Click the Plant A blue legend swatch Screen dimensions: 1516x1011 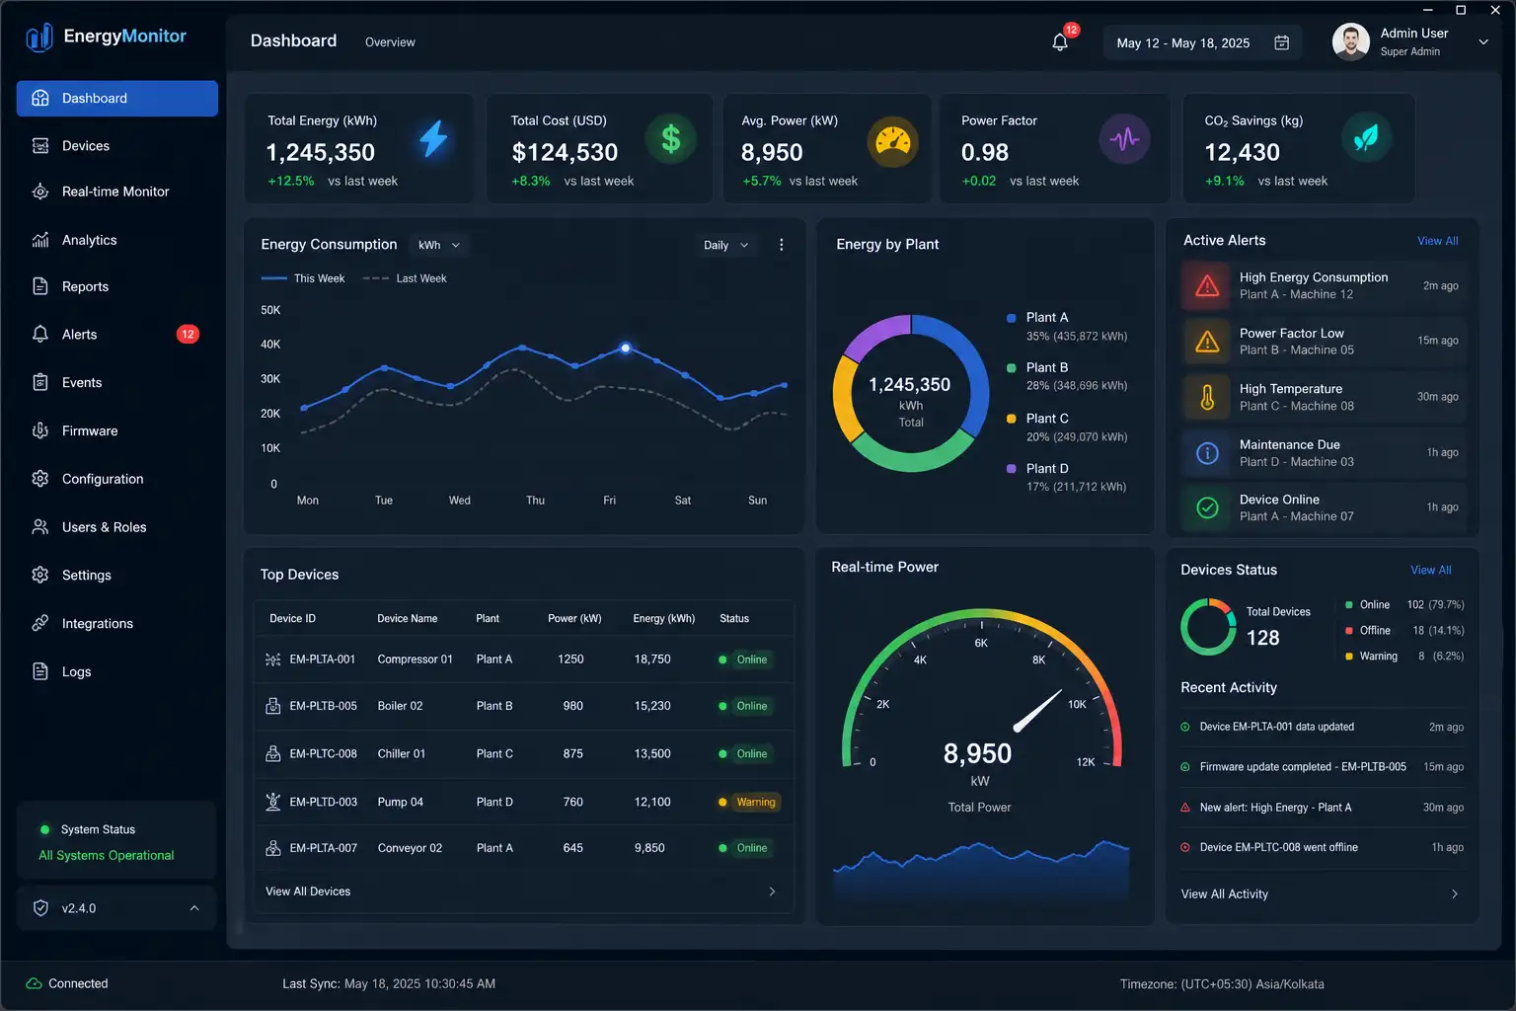1011,318
